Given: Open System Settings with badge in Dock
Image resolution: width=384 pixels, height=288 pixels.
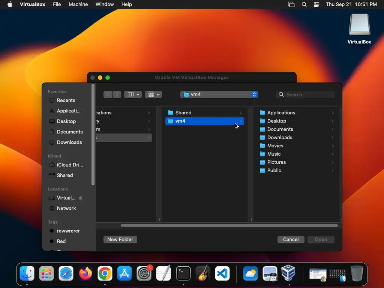Looking at the screenshot, I should 144,273.
